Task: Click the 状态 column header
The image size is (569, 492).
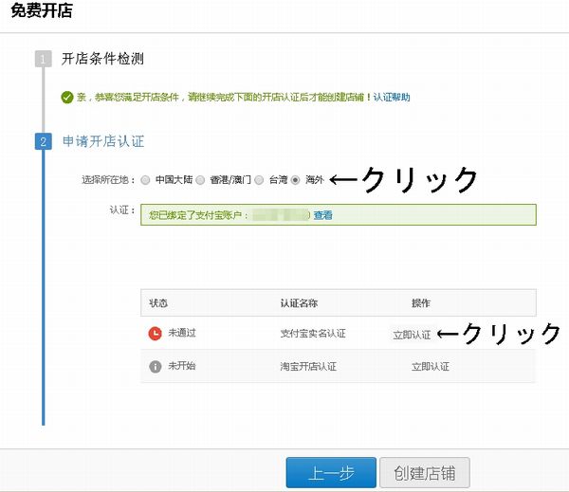Action: tap(158, 303)
